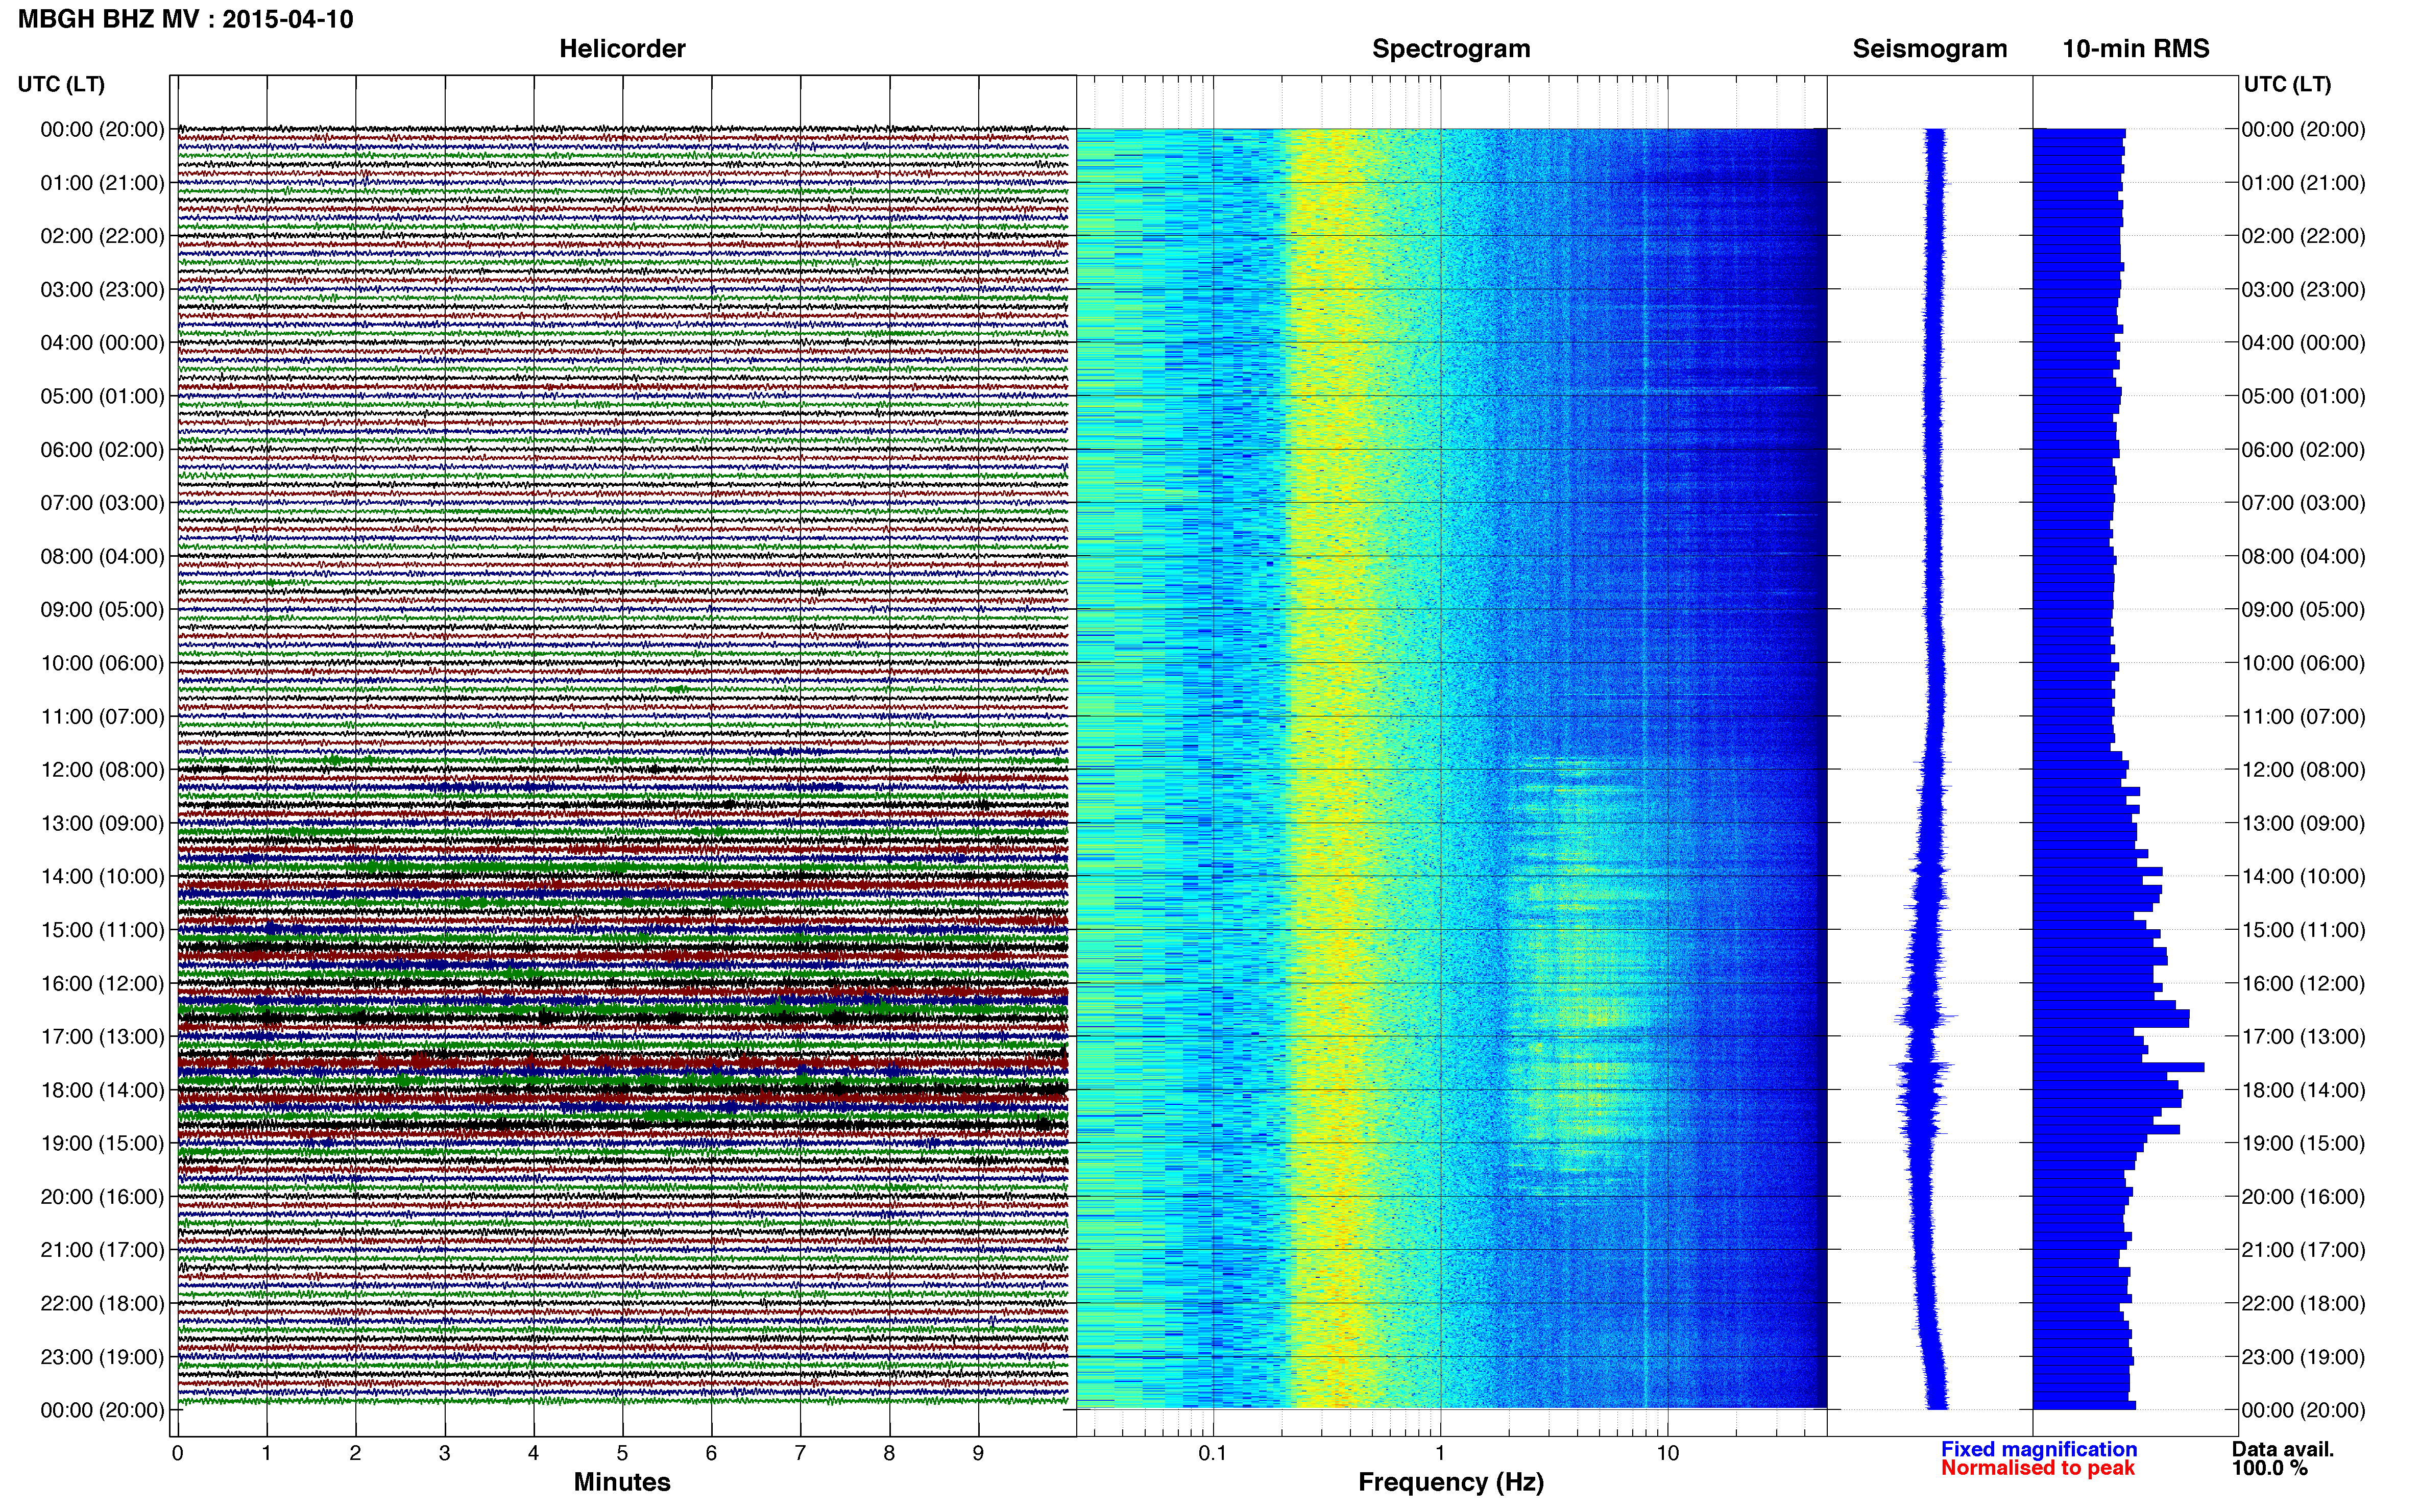Image resolution: width=2420 pixels, height=1512 pixels.
Task: Click the 'Frequency (Hz)' x-axis label
Action: [1450, 1482]
